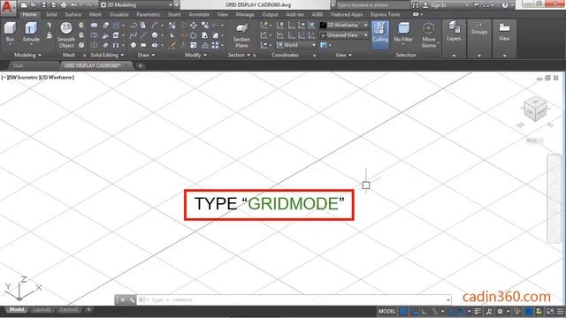Click the No Filter selection button
Viewport: 566px width, 318px height.
(403, 33)
